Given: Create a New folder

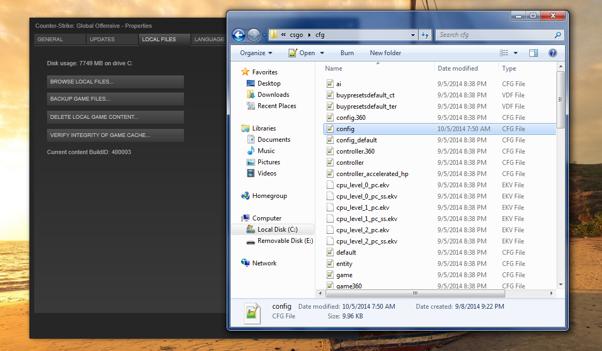Looking at the screenshot, I should (385, 53).
